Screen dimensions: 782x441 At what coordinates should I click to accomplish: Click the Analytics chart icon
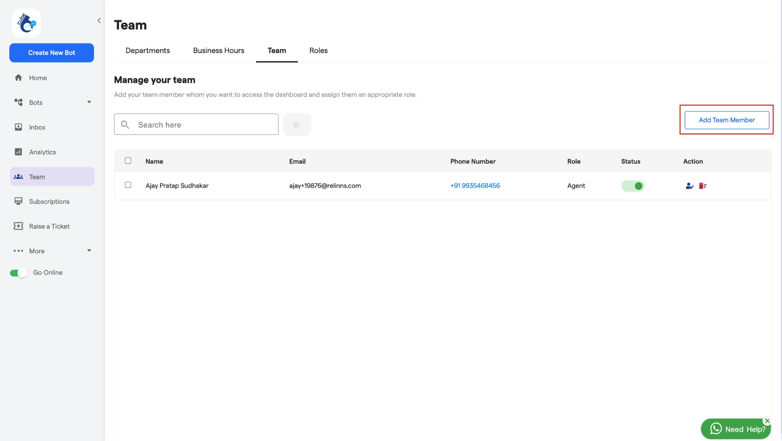[x=18, y=152]
